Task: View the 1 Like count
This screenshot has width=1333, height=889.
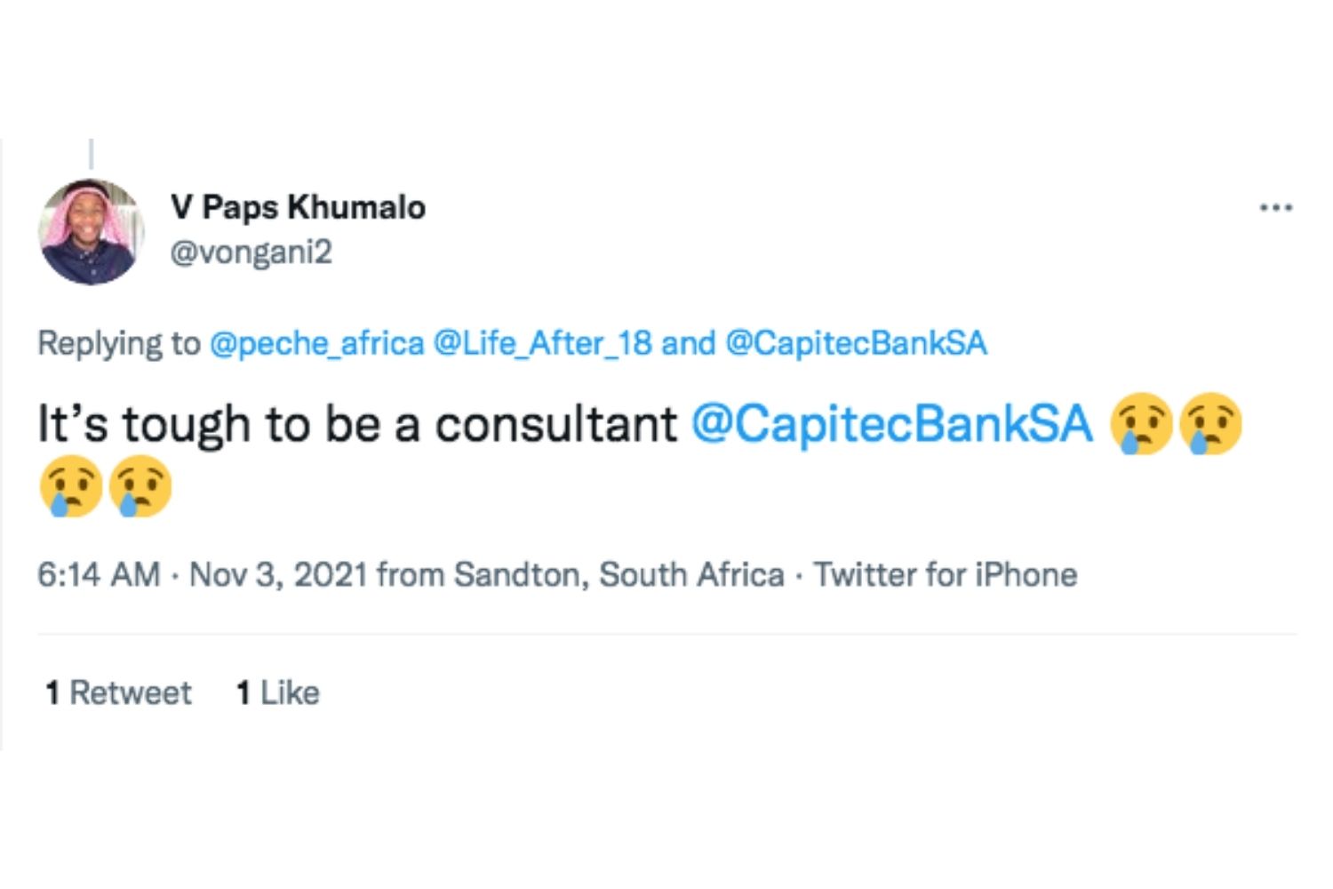Action: (x=277, y=693)
